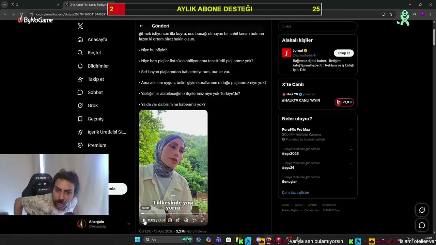Play the video in the post

144,220
